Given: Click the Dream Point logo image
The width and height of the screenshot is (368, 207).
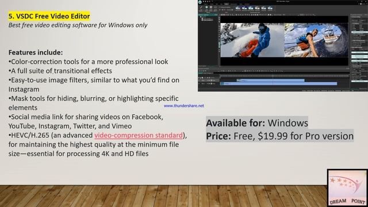Looking at the screenshot, I should (x=347, y=188).
